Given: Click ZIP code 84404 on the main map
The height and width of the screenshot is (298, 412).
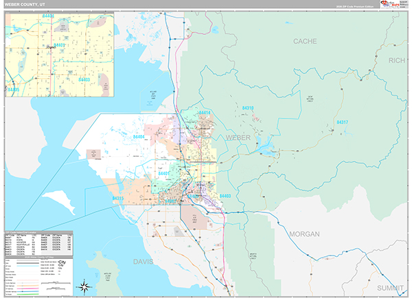Looking at the screenshot, I should 139,137.
